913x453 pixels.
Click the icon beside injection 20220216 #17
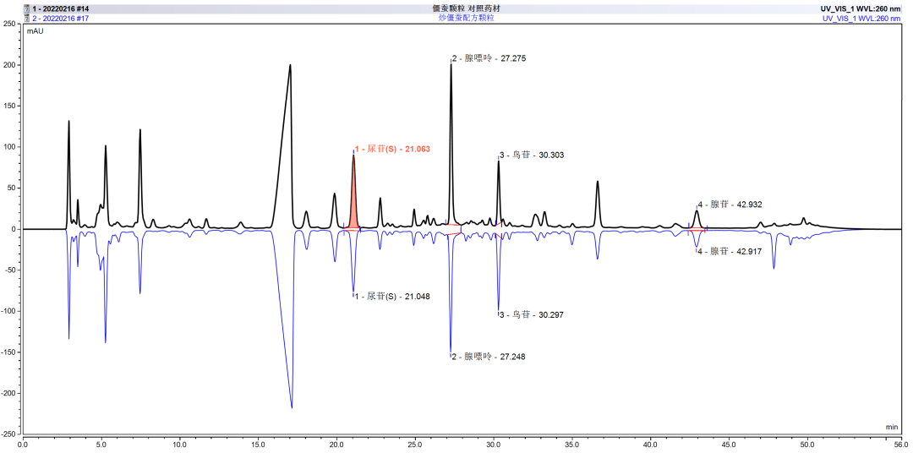(26, 18)
